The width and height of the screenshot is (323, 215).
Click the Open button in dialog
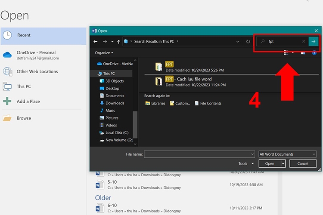coord(270,163)
